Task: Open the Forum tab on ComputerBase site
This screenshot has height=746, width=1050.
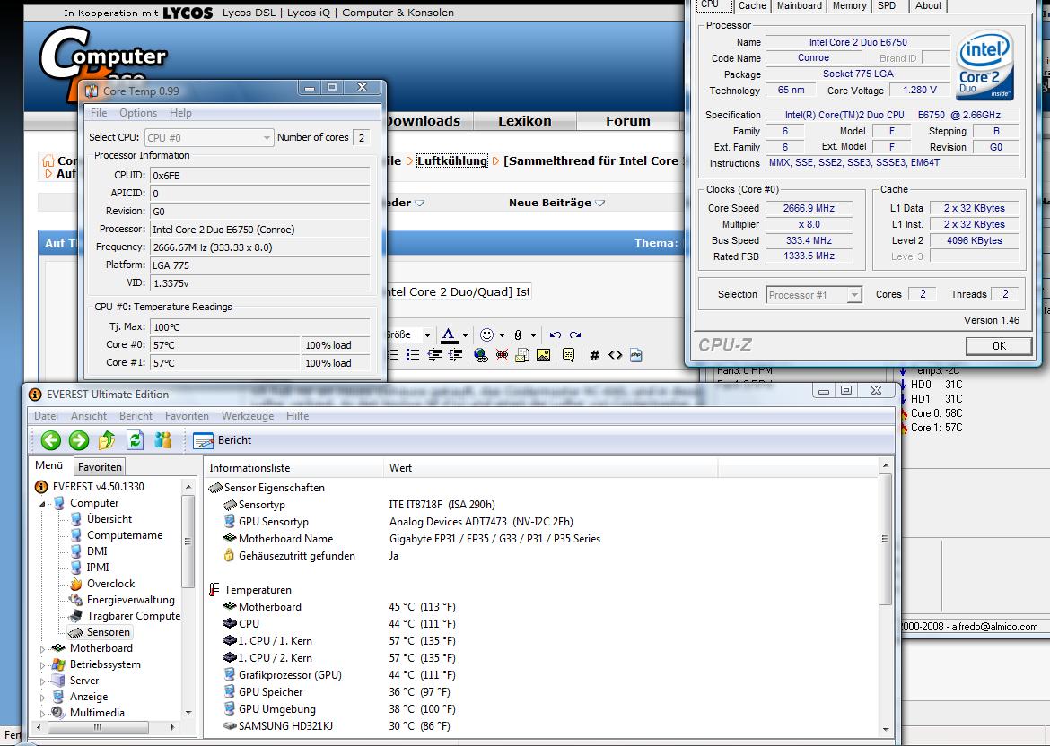Action: tap(628, 121)
